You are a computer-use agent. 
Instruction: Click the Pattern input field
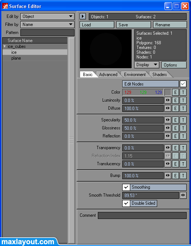point(47,33)
